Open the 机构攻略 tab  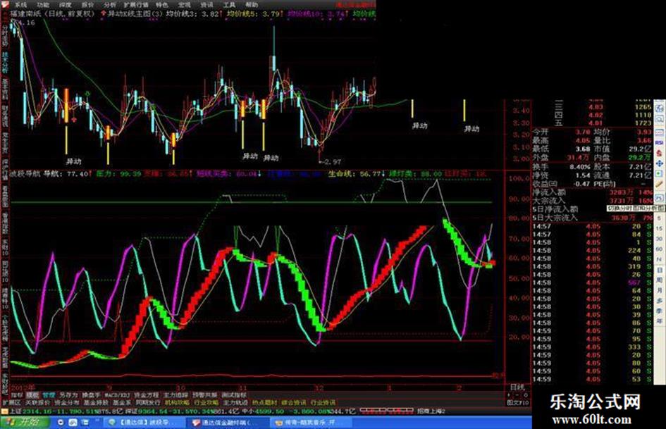[177, 402]
